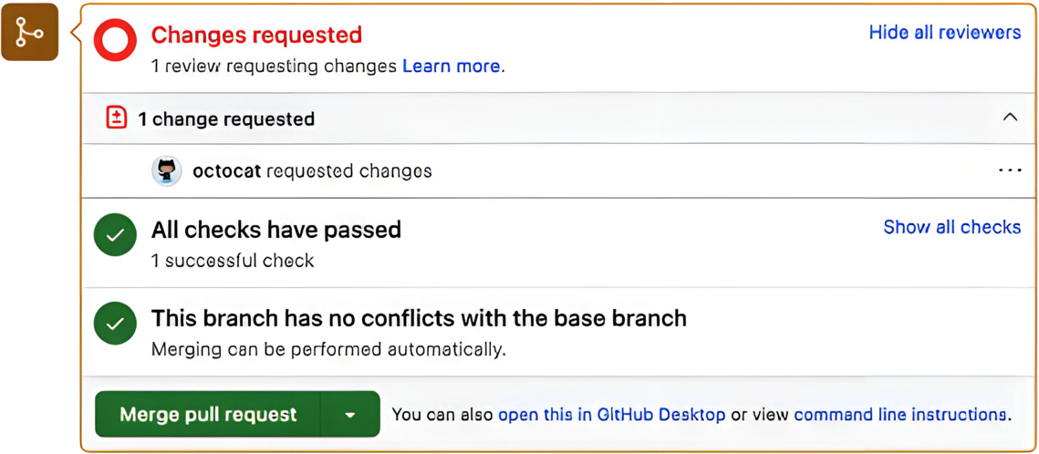
Task: Open the three-dot menu for octocat's review
Action: point(1010,170)
